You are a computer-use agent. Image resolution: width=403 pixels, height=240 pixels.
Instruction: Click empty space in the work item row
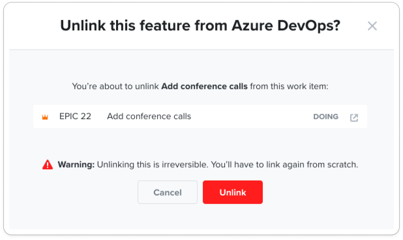pyautogui.click(x=252, y=117)
